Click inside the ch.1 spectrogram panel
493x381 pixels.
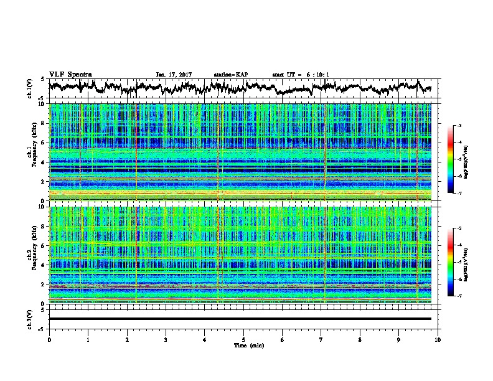pyautogui.click(x=240, y=152)
